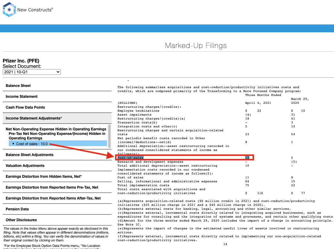
Task: Open the Other Disclosures section
Action: 57,220
